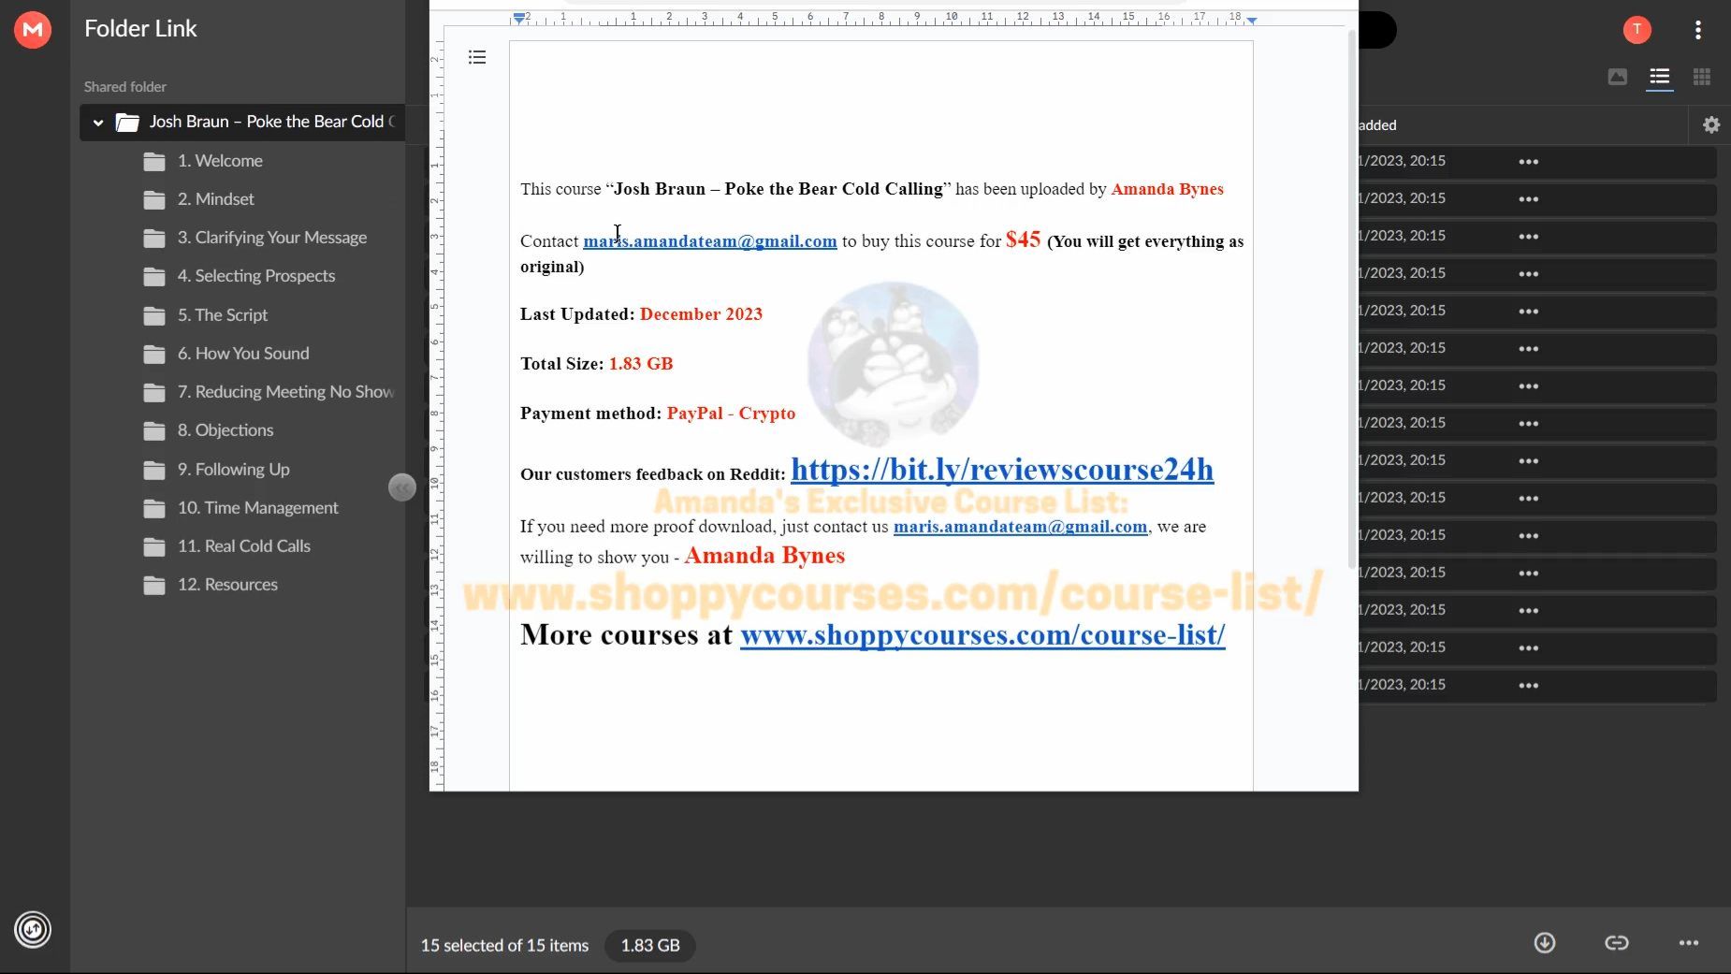Open options for first file row
The width and height of the screenshot is (1731, 974).
click(1529, 162)
